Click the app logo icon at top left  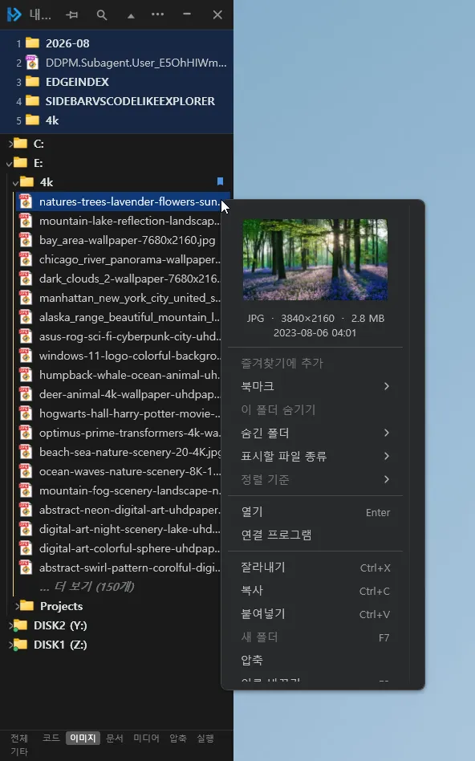pyautogui.click(x=14, y=14)
